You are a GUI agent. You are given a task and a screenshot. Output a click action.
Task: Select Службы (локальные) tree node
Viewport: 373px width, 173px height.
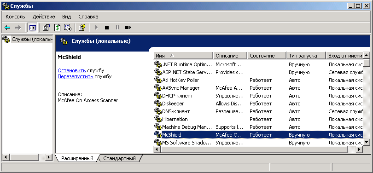click(32, 39)
